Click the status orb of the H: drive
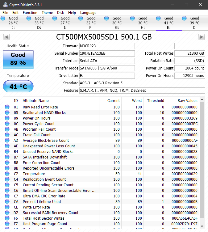 pos(132,18)
